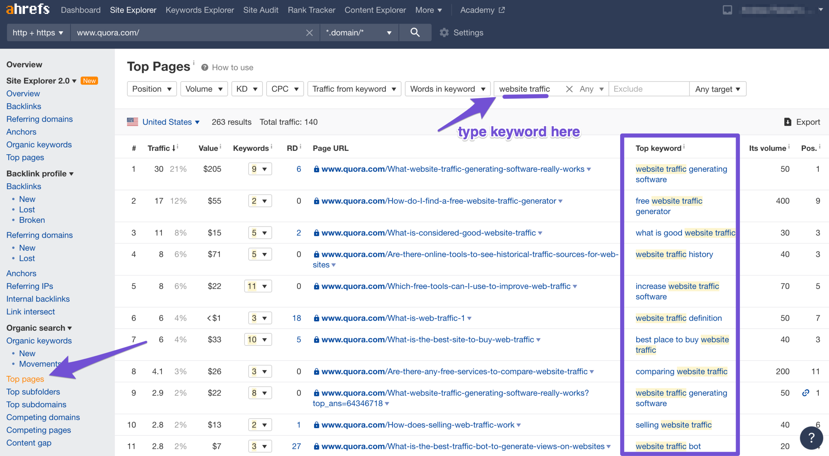Expand the keywords count 9 in row 1

[260, 169]
